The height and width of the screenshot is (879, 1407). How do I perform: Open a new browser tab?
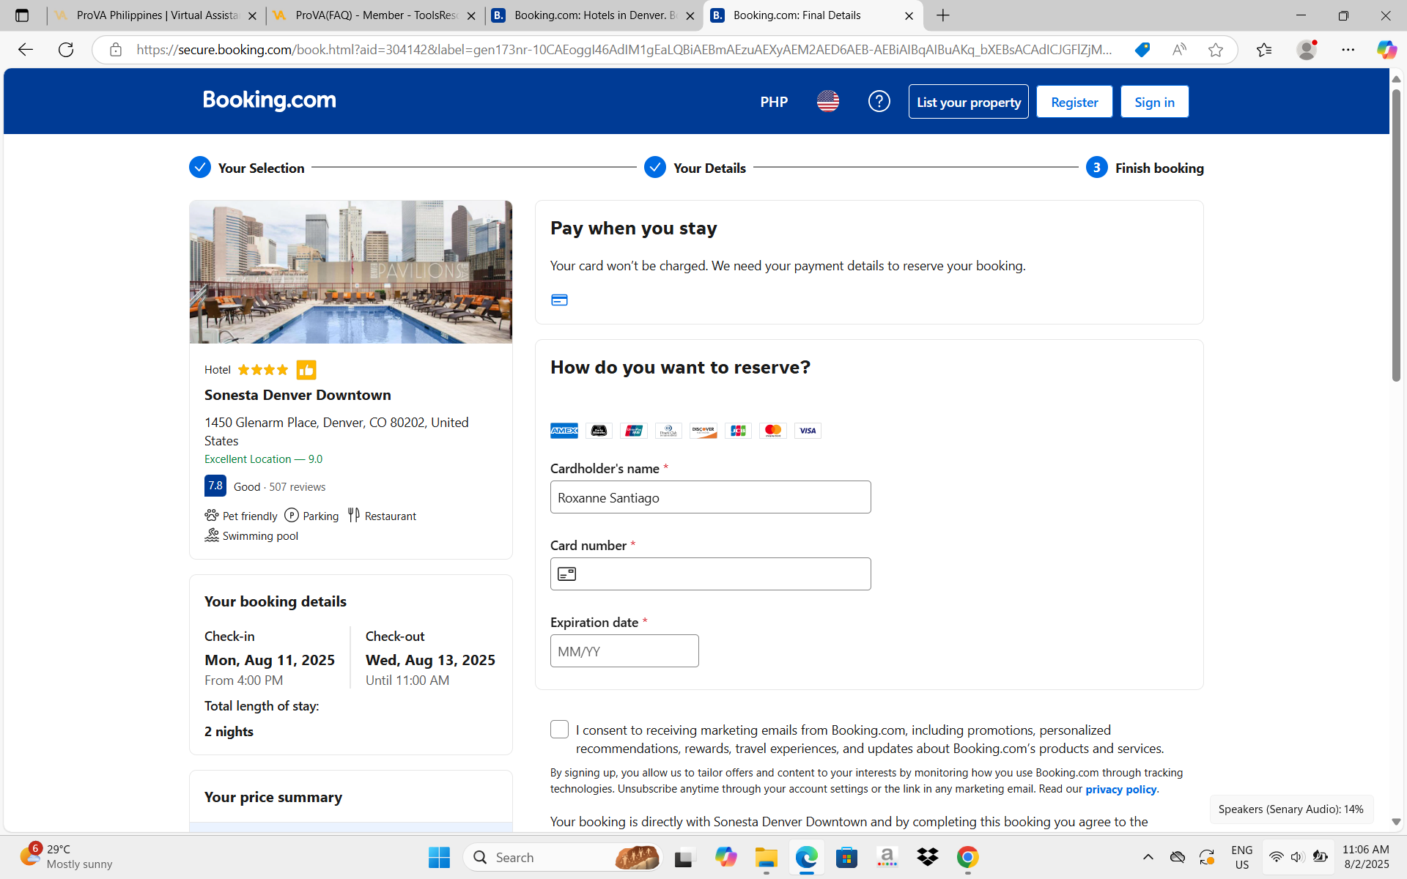coord(943,15)
